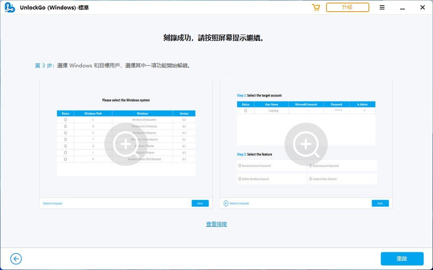Open the hamburger menu
This screenshot has width=433, height=270.
click(x=382, y=7)
